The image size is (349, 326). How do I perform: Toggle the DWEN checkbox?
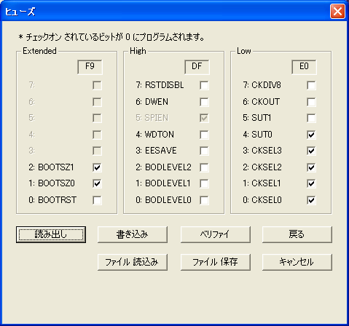point(204,102)
